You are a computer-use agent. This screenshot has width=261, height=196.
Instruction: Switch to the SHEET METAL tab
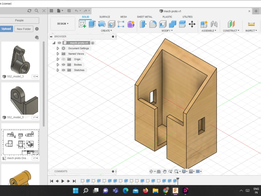coord(145,17)
